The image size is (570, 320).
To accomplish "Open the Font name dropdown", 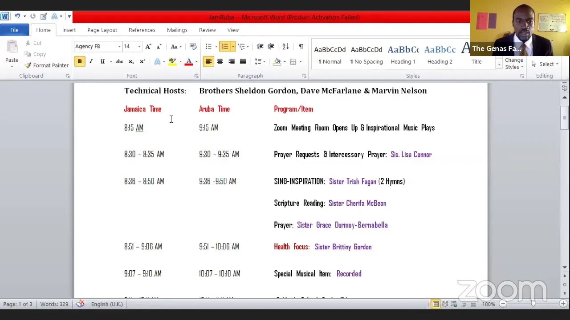I will [119, 46].
